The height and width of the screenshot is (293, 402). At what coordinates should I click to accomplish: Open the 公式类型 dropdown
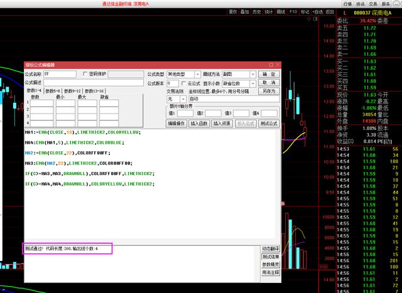coord(198,74)
